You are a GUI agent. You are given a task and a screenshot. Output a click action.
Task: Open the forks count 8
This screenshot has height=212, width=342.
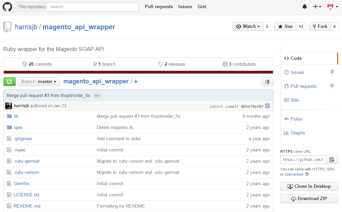(x=334, y=27)
